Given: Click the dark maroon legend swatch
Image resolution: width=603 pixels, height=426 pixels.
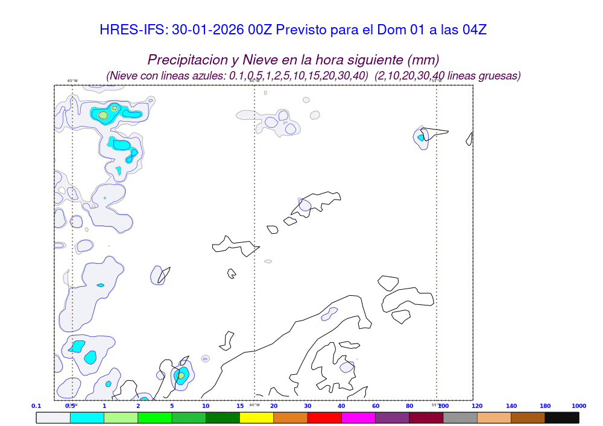Looking at the screenshot, I should click(x=426, y=417).
